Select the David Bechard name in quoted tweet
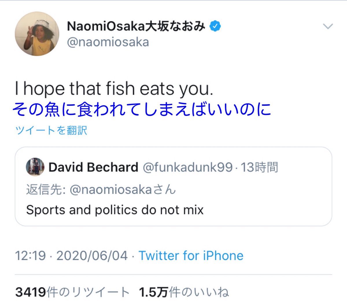This screenshot has height=307, width=347. click(x=93, y=167)
